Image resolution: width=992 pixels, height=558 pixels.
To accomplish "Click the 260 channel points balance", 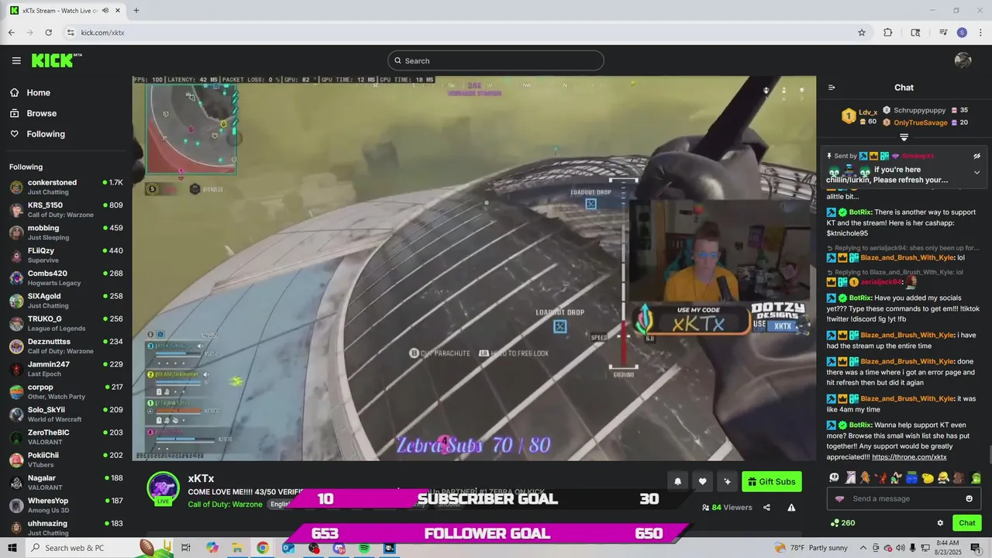I will pos(842,523).
